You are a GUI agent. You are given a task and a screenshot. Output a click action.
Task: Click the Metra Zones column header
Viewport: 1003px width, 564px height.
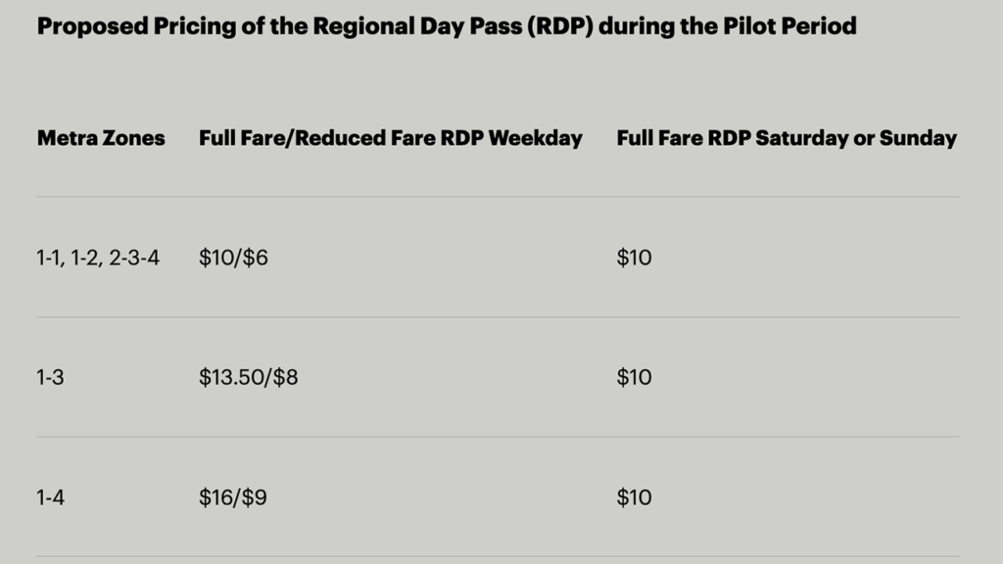point(101,138)
